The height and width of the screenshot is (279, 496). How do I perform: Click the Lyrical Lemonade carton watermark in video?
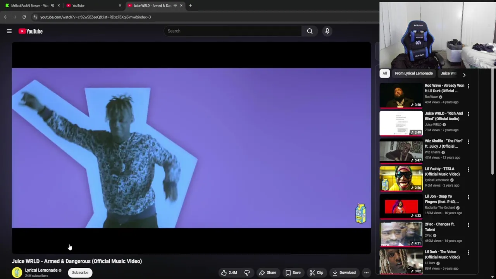[x=361, y=214]
